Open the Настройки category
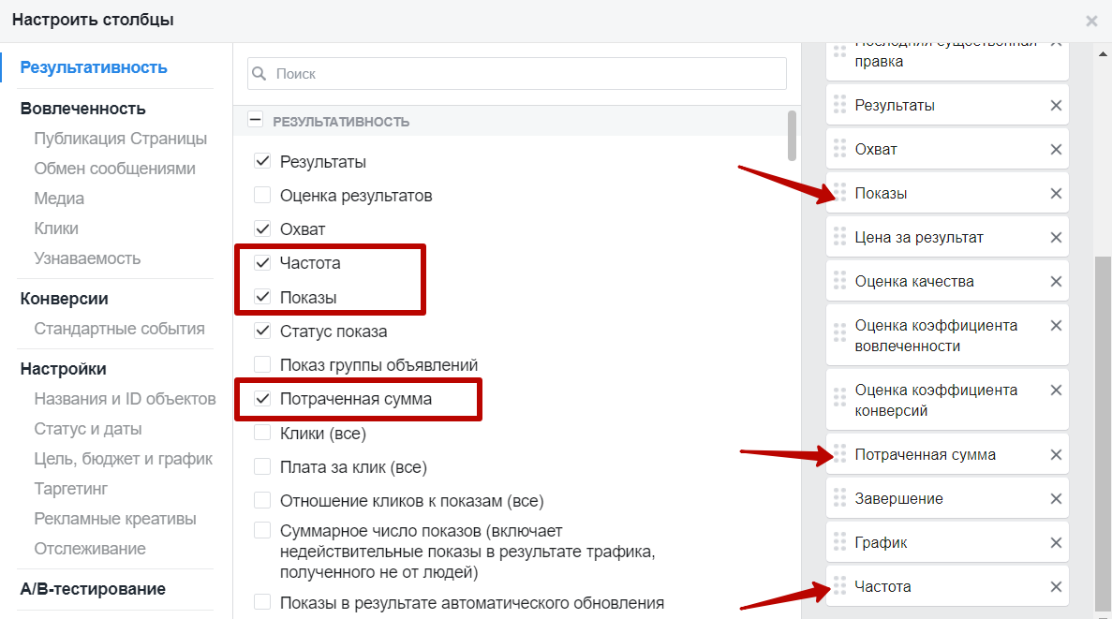The width and height of the screenshot is (1112, 619). pyautogui.click(x=63, y=369)
